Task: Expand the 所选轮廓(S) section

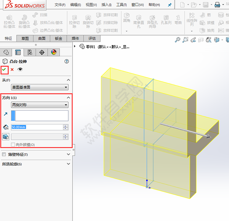Action: tap(68, 164)
